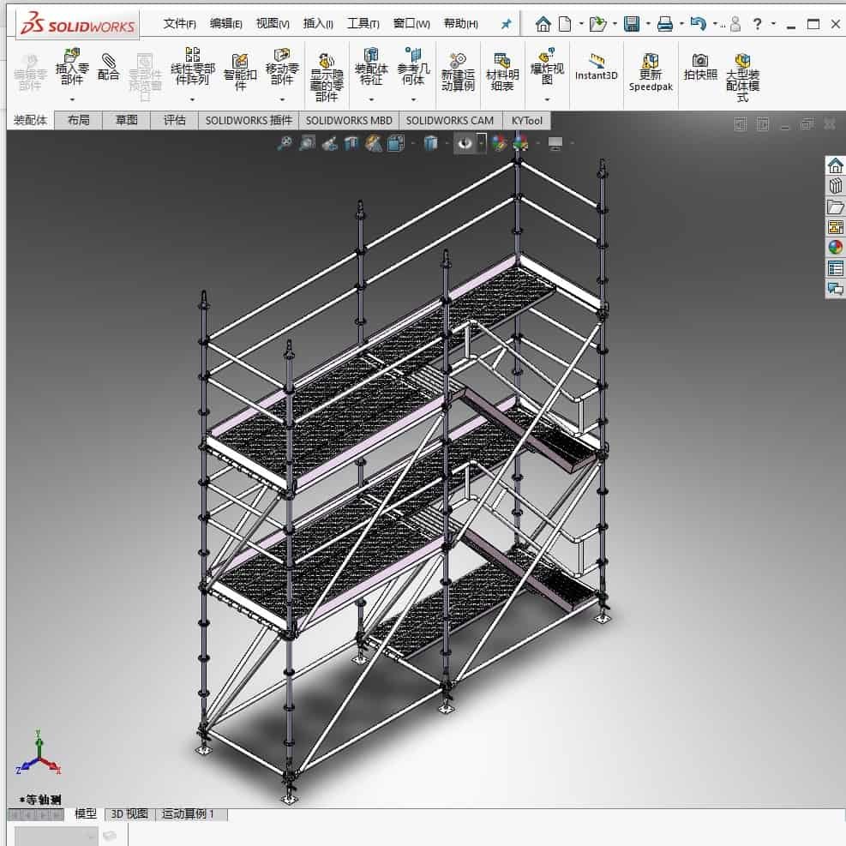Click Reference Geometry (参考几何体) icon
Screen dimensions: 846x846
click(x=413, y=67)
